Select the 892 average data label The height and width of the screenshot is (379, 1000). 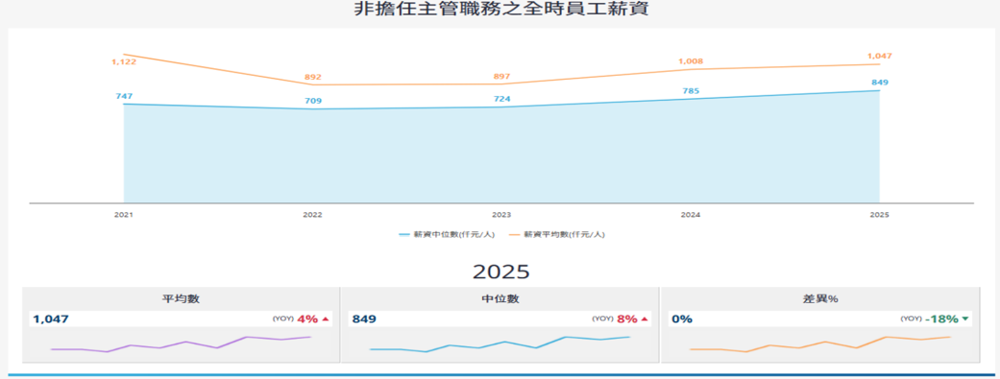[312, 77]
